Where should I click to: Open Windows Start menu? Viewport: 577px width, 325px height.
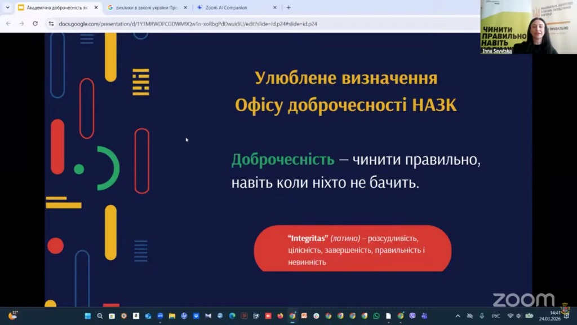tap(88, 316)
